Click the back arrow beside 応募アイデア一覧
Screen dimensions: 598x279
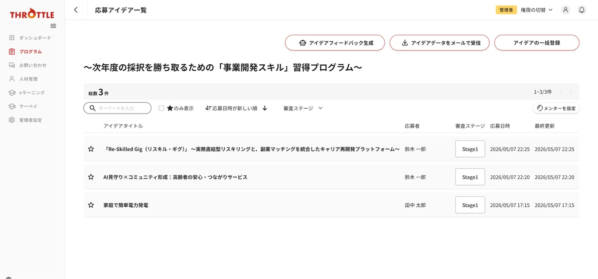tap(76, 10)
